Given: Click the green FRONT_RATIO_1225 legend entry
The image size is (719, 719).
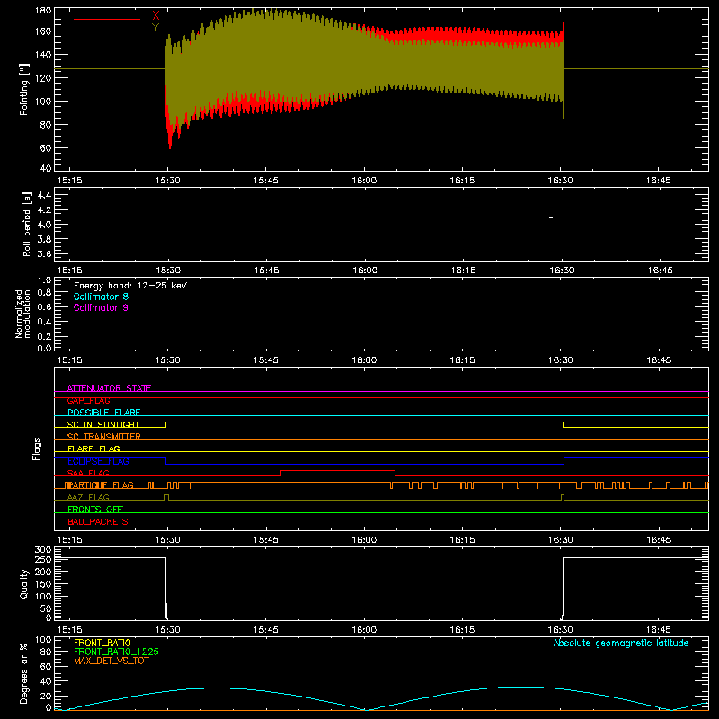Looking at the screenshot, I should coord(117,652).
